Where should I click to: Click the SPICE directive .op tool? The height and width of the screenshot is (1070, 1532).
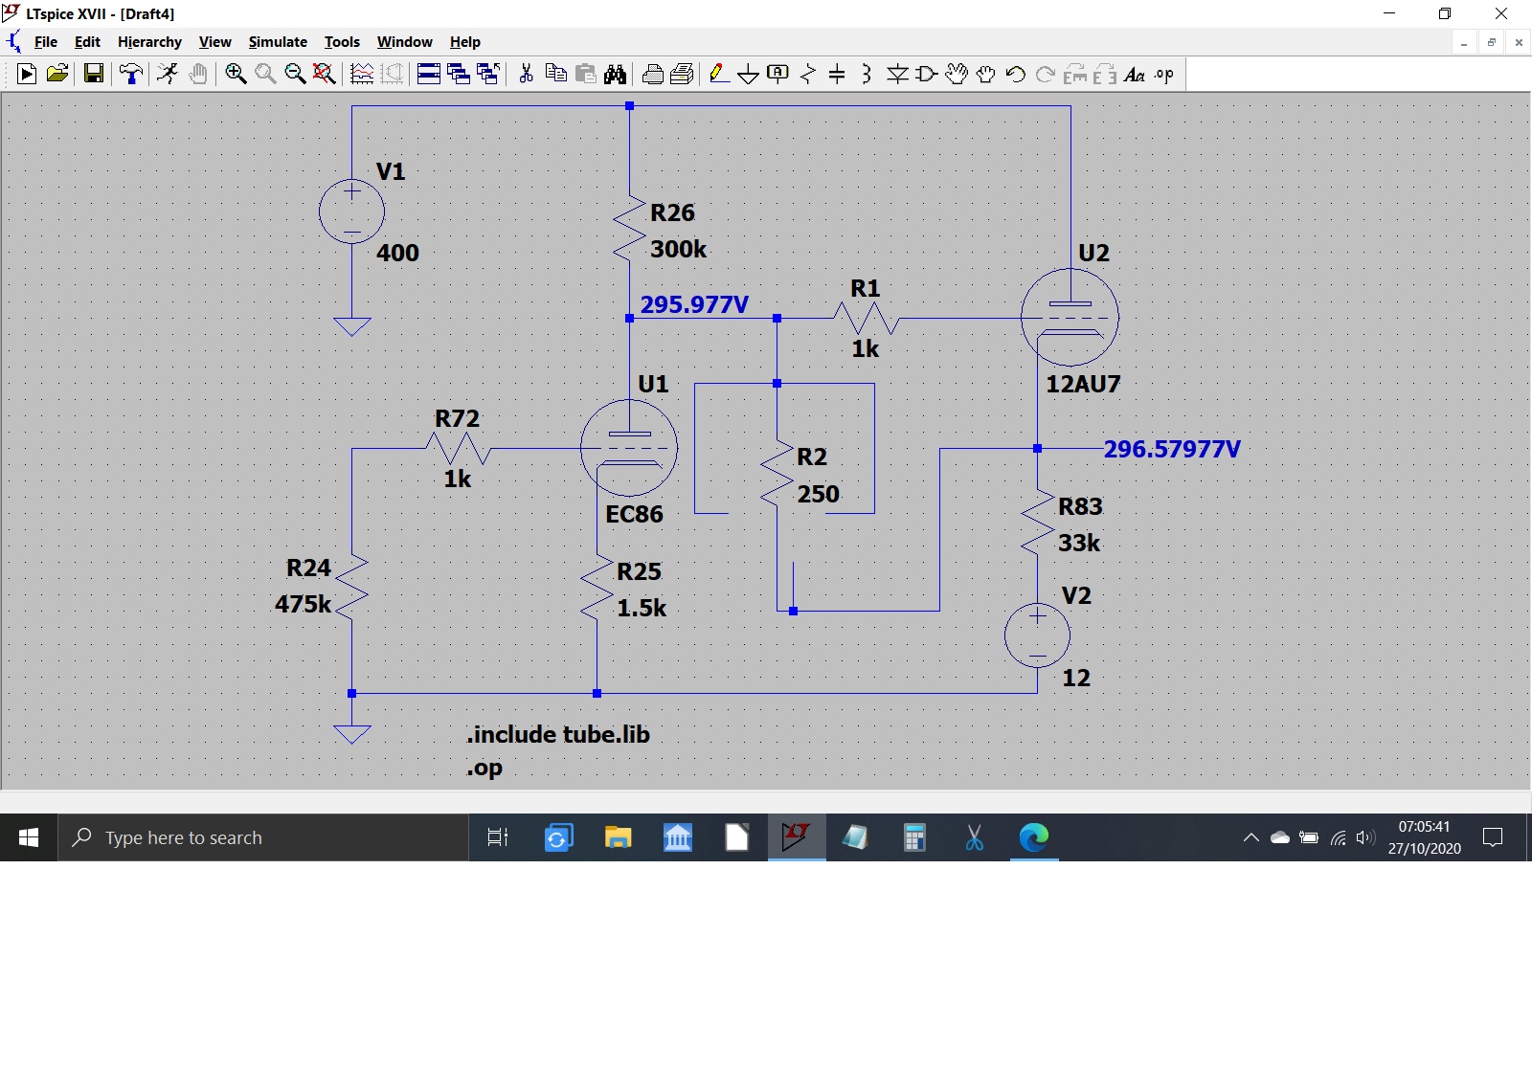[1164, 74]
